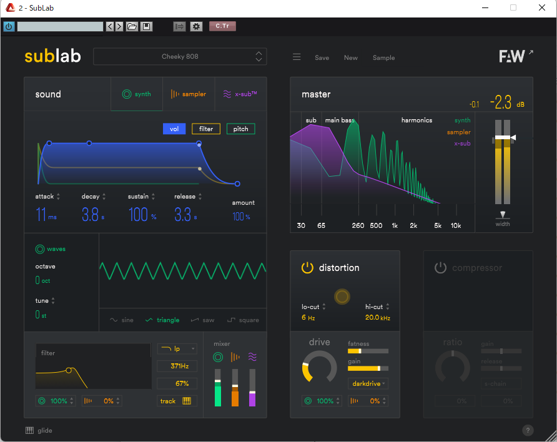Open the darkdrive distortion type dropdown
The width and height of the screenshot is (557, 442).
(368, 383)
